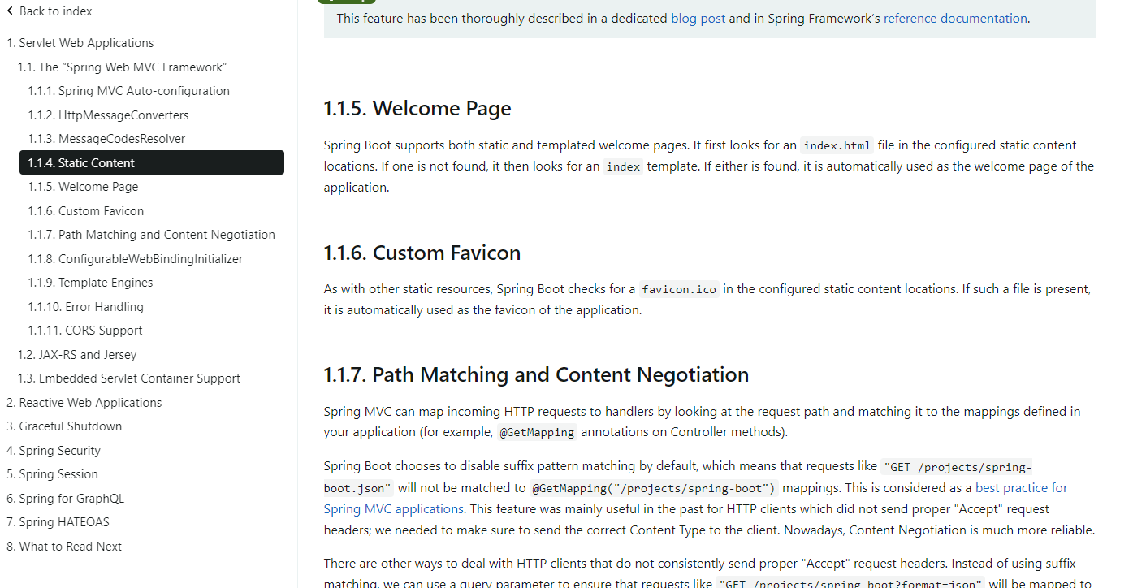1133x588 pixels.
Task: Open 2. Reactive Web Applications
Action: 84,403
